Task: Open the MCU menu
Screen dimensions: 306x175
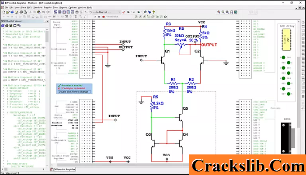Action: click(29, 7)
